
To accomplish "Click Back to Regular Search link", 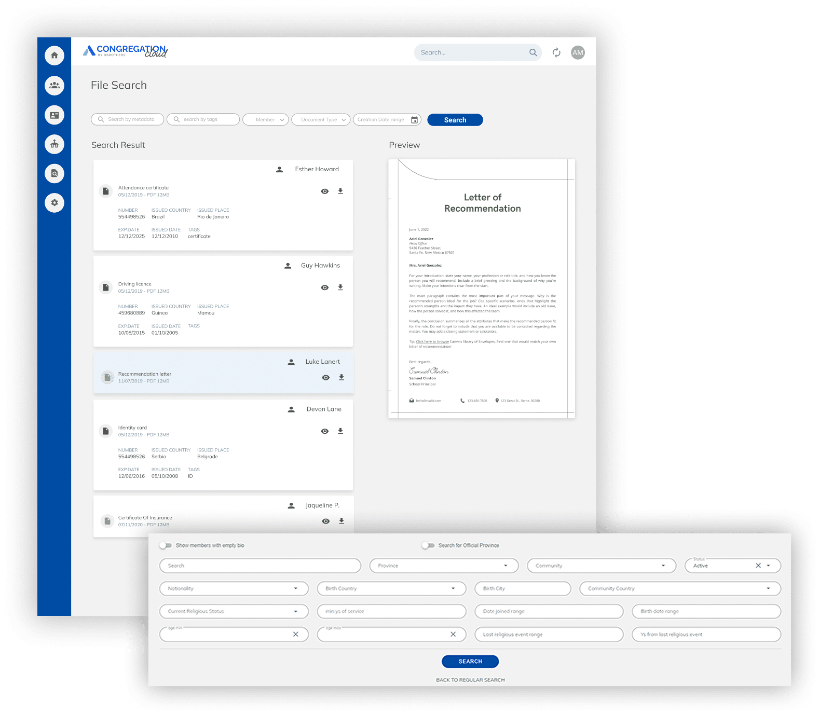I will pos(470,680).
